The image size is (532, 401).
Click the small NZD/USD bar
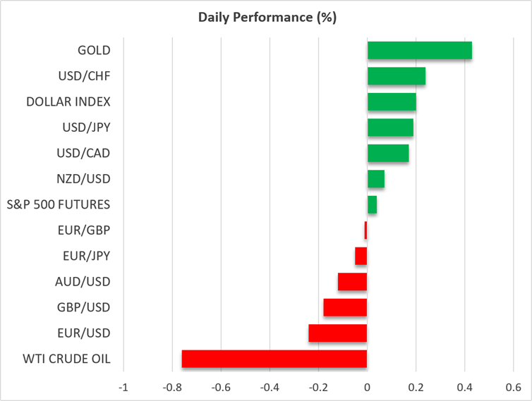pos(376,179)
